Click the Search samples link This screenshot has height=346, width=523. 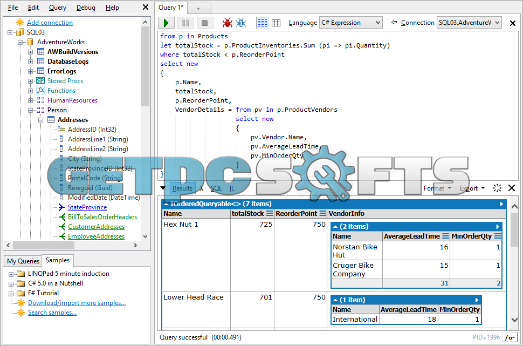point(52,313)
